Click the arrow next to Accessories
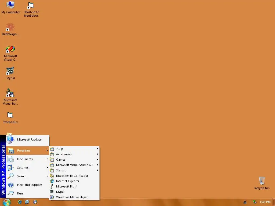 (97, 154)
